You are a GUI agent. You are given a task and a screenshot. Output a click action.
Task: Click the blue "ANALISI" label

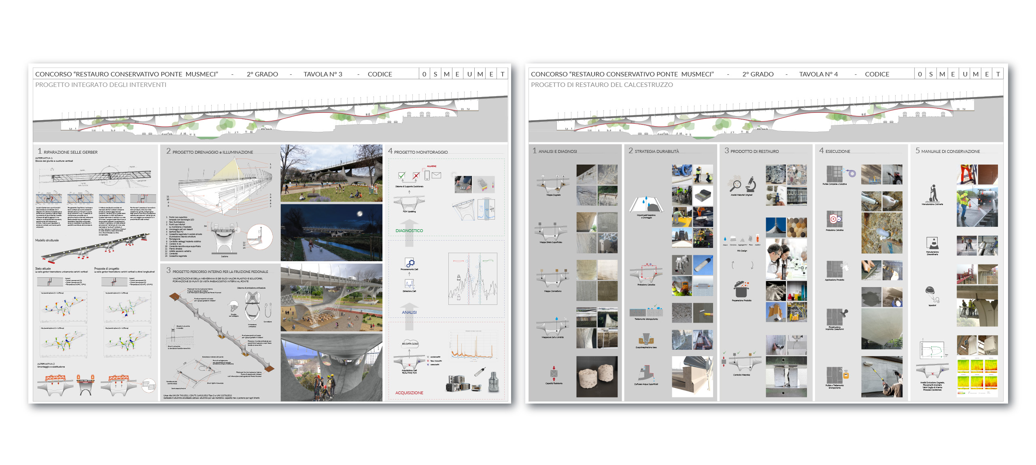[409, 312]
